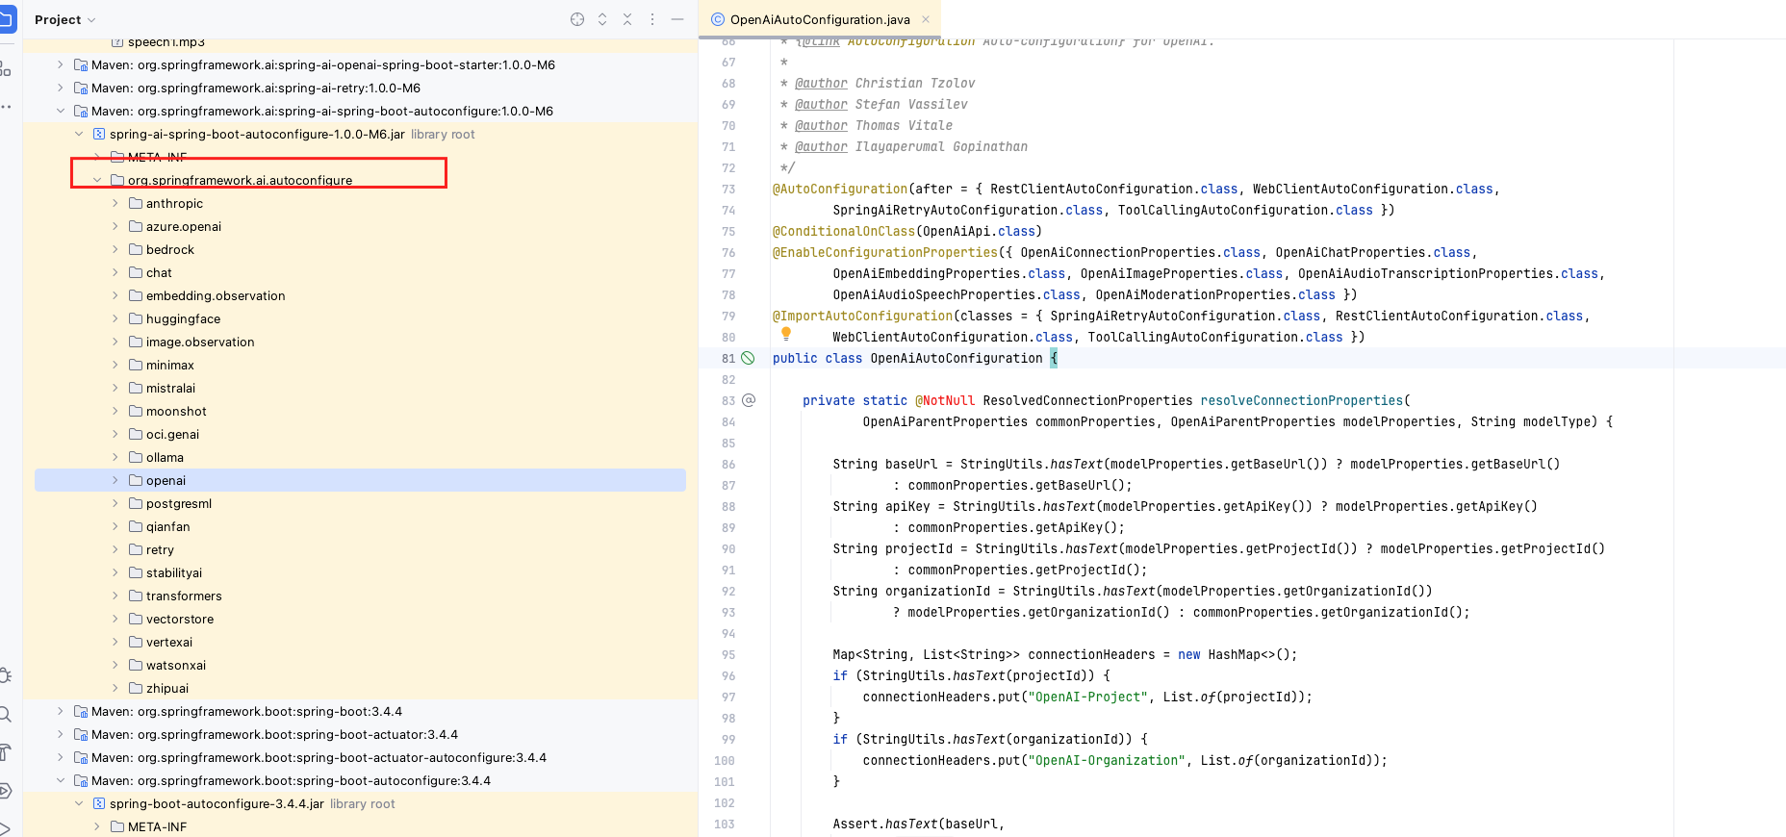Select the zhipuai folder
Screen dimensions: 1786x837
(x=167, y=689)
